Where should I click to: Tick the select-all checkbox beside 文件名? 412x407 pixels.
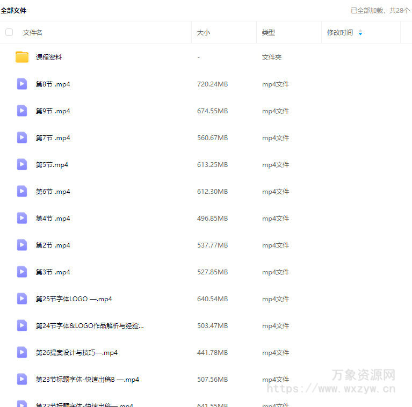(9, 32)
